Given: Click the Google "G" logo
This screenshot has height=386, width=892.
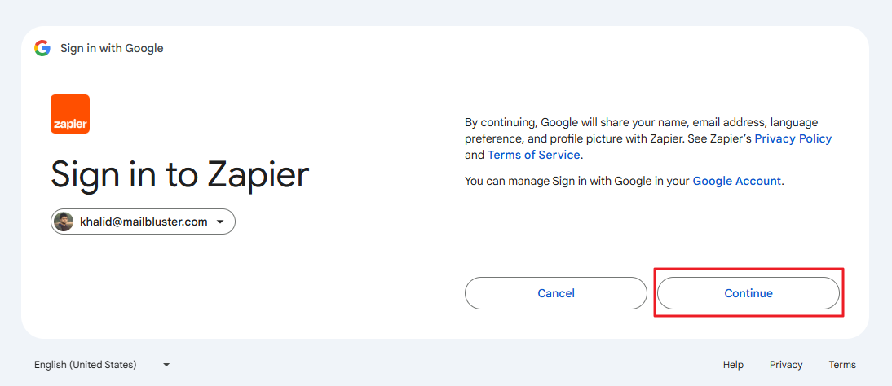Looking at the screenshot, I should coord(42,48).
